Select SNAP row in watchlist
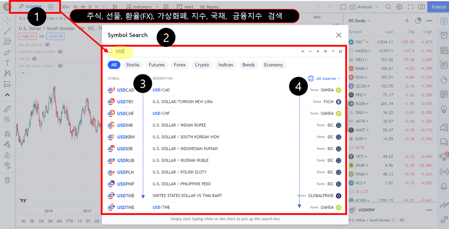The image size is (449, 229). coord(391,165)
